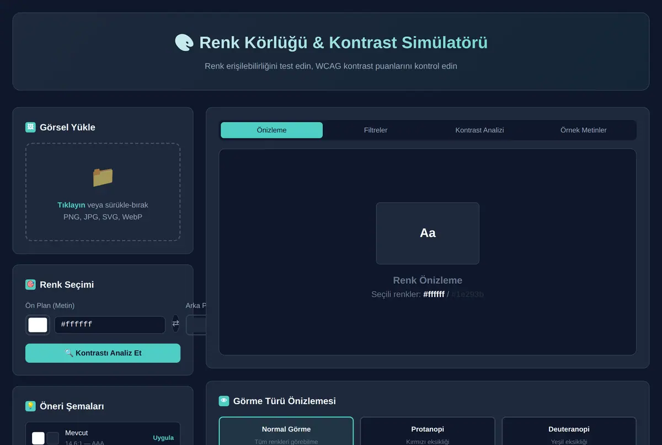Click the Aa preview sample box

(x=428, y=233)
